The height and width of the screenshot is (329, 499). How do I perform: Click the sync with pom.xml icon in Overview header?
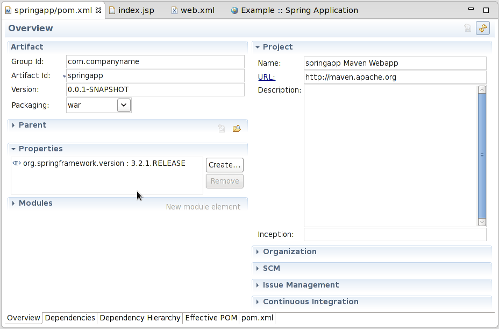pyautogui.click(x=482, y=28)
